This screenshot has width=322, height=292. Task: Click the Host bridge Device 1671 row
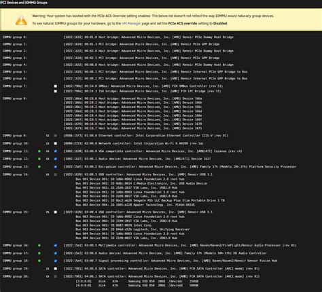click(132, 128)
